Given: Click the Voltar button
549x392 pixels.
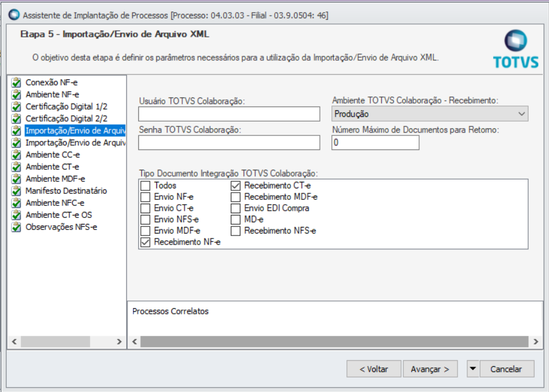Looking at the screenshot, I should click(373, 369).
